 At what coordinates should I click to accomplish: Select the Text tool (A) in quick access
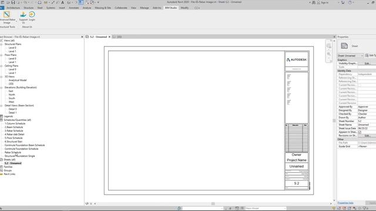(63, 2)
